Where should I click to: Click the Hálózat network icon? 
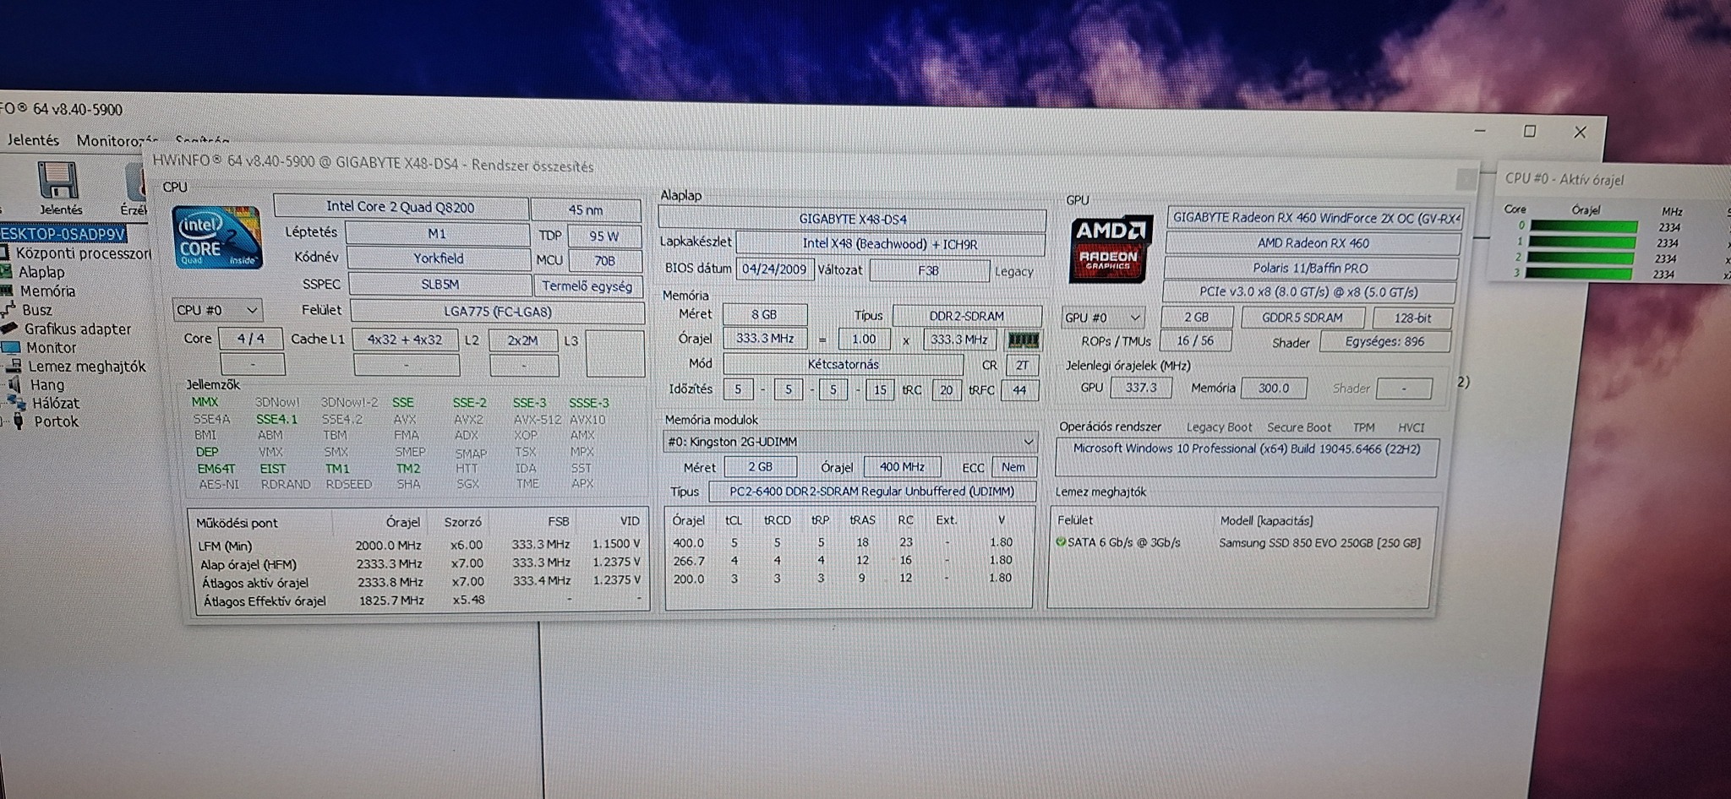(17, 403)
